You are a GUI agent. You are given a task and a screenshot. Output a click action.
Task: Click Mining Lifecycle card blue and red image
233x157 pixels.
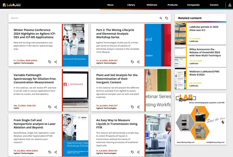coord(158,45)
